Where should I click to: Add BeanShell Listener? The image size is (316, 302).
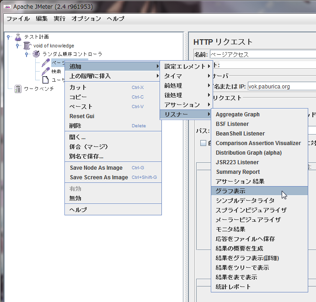260,134
